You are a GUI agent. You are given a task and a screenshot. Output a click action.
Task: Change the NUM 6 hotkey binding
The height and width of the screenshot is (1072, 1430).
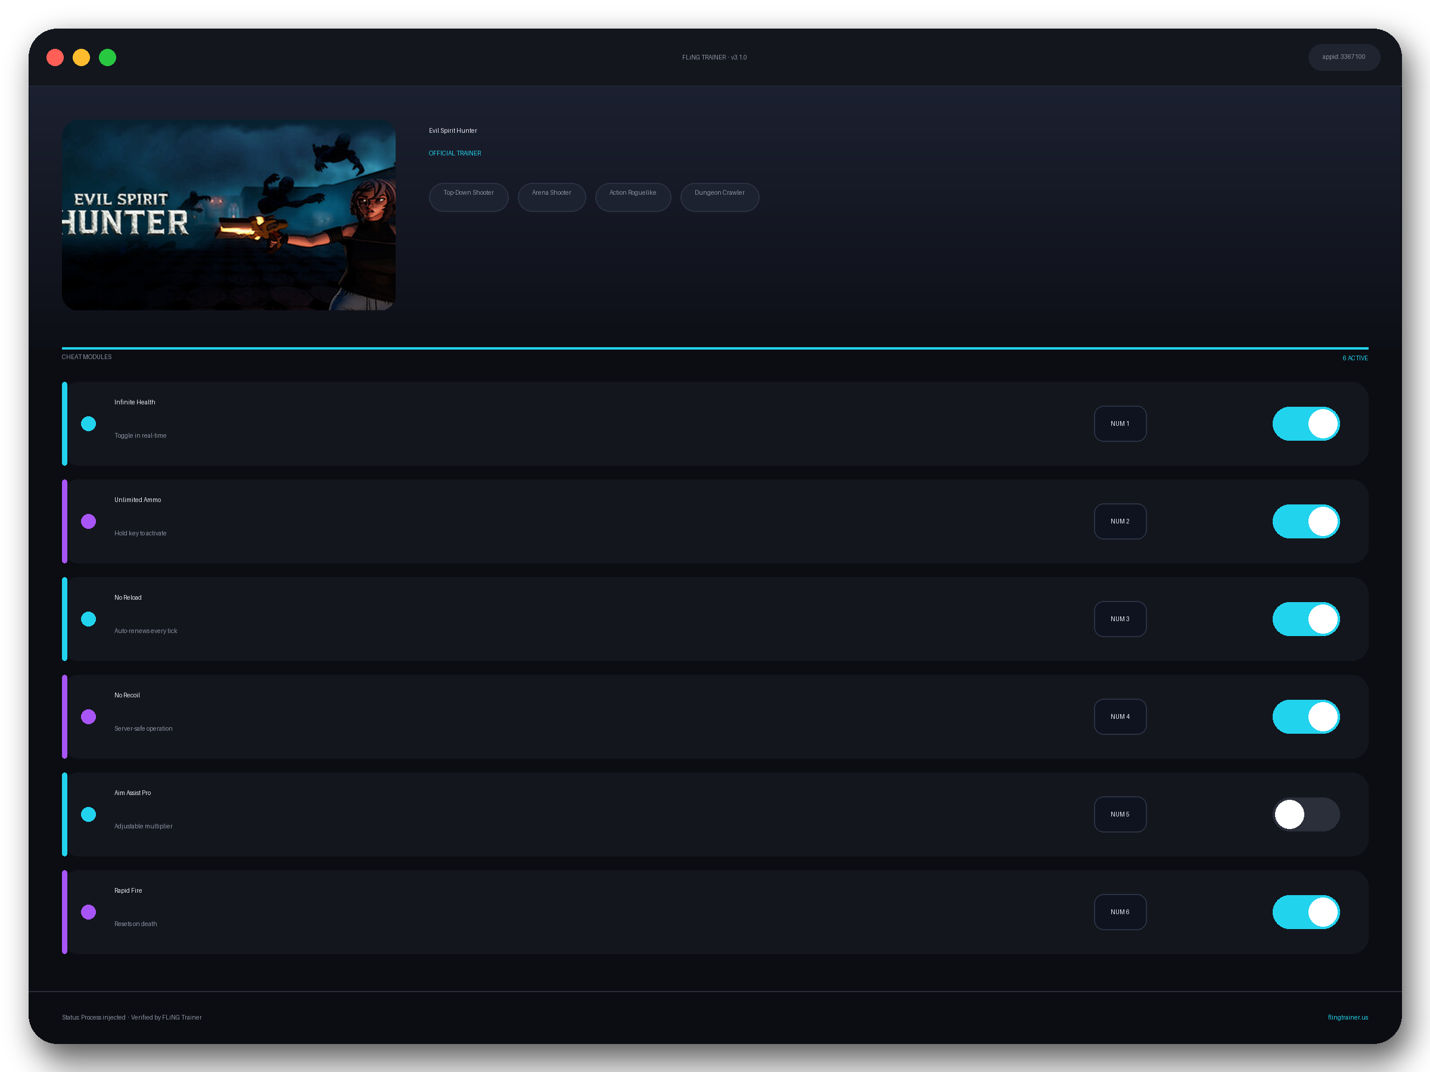(1120, 912)
